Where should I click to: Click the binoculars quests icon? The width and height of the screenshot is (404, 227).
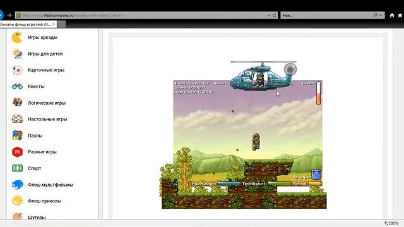(17, 86)
